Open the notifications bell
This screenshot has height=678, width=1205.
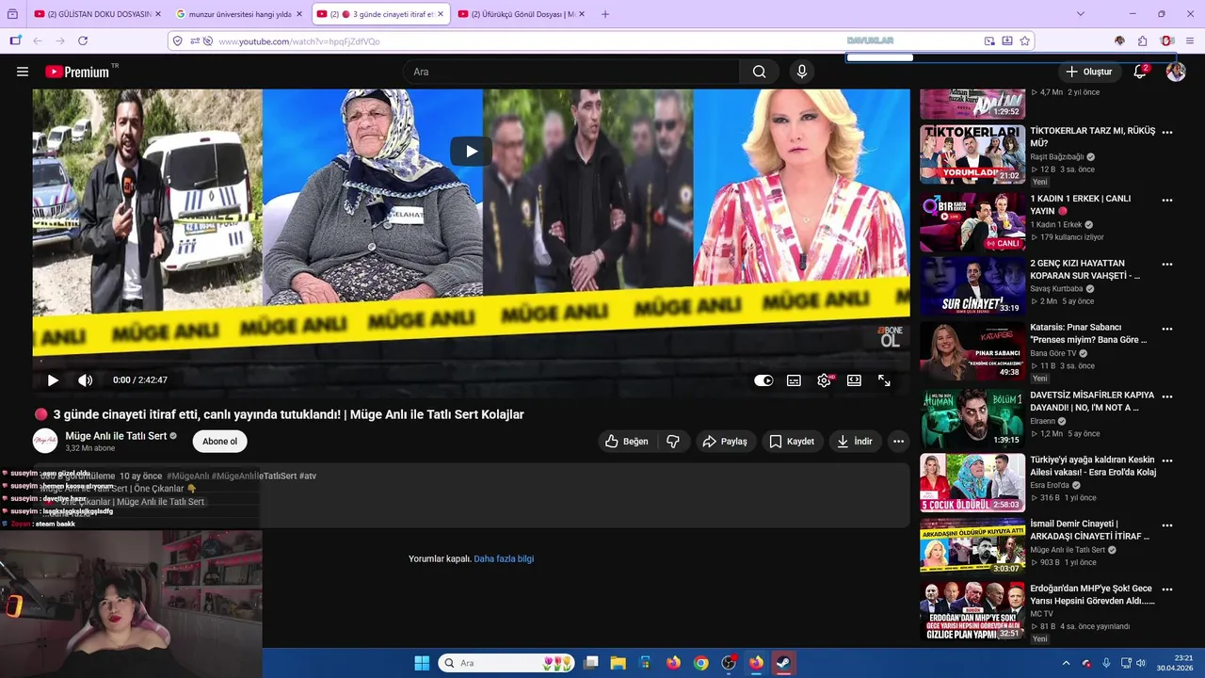[x=1140, y=72]
